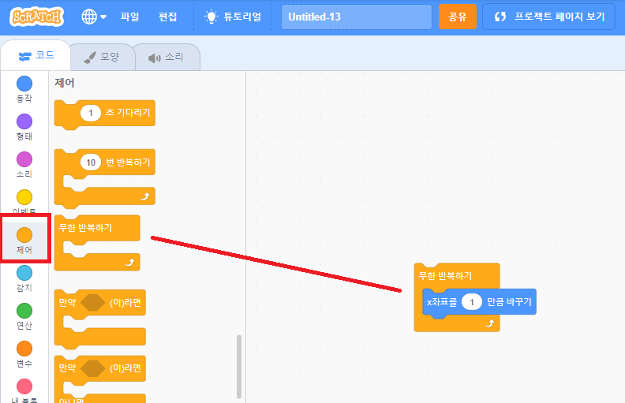This screenshot has width=625, height=403.
Task: Click the 무한 반복하기 block in workspace
Action: pyautogui.click(x=445, y=275)
